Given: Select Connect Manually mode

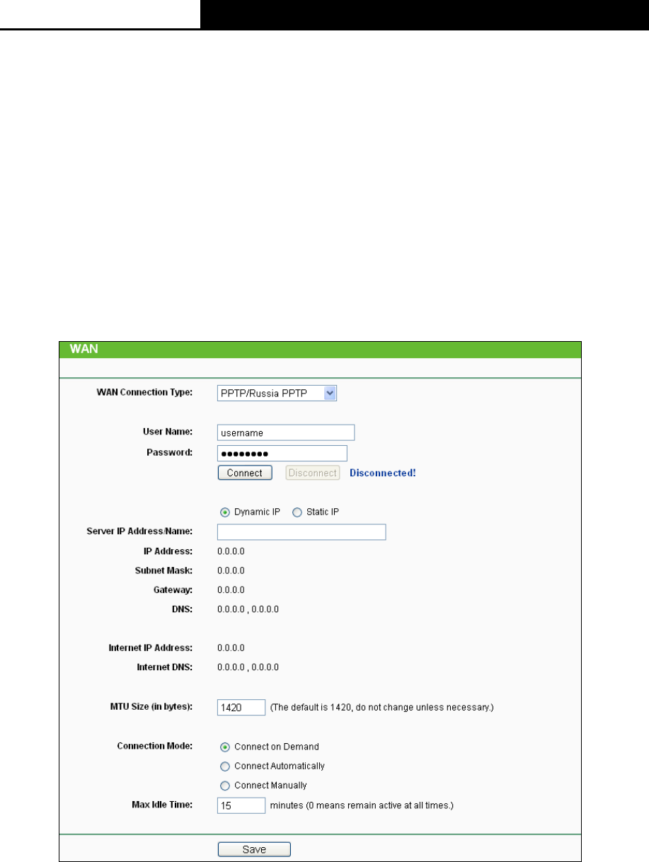Looking at the screenshot, I should pyautogui.click(x=226, y=786).
